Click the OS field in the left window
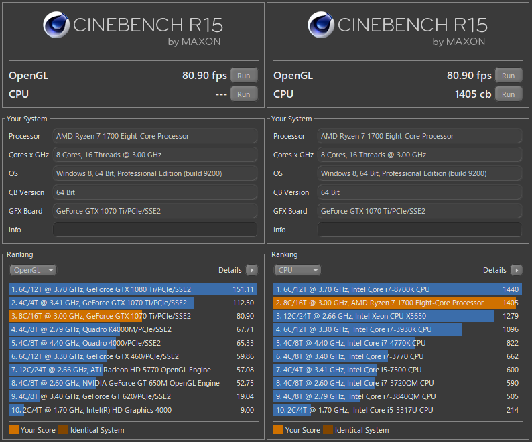The height and width of the screenshot is (442, 532). (x=155, y=173)
